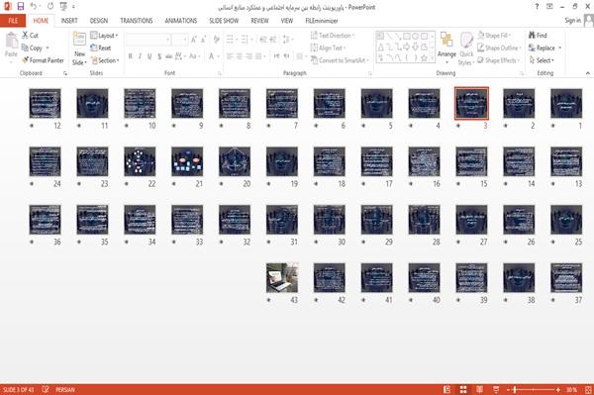The width and height of the screenshot is (594, 395).
Task: Open Reading View from status bar
Action: (x=479, y=389)
